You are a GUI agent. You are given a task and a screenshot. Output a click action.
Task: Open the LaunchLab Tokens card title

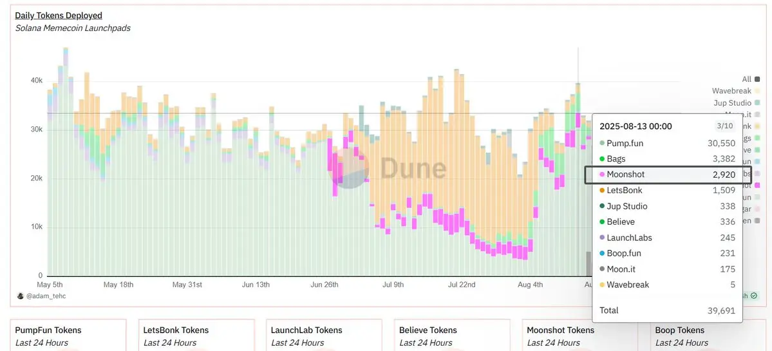(306, 330)
